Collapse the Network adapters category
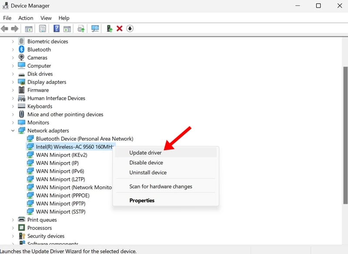 tap(13, 131)
